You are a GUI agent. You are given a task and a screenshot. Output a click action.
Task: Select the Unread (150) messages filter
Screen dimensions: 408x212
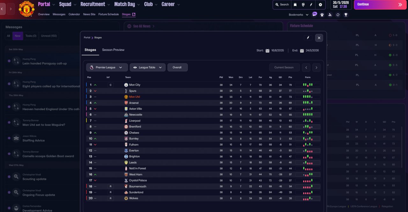(x=49, y=36)
